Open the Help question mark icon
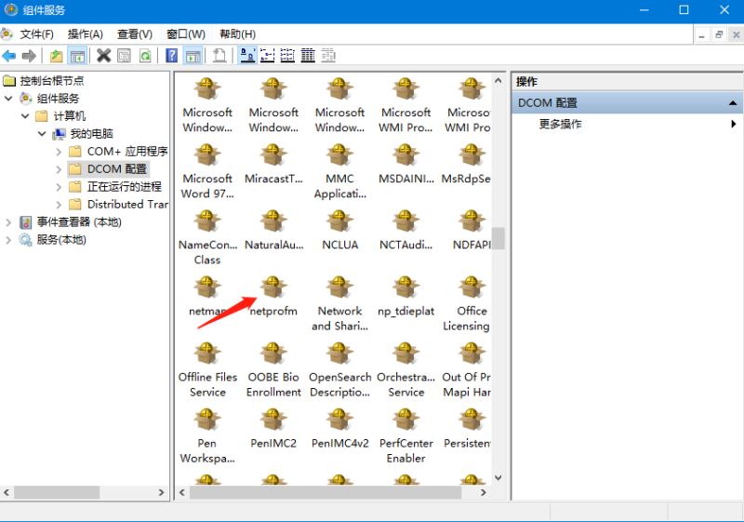Image resolution: width=744 pixels, height=522 pixels. click(x=172, y=56)
